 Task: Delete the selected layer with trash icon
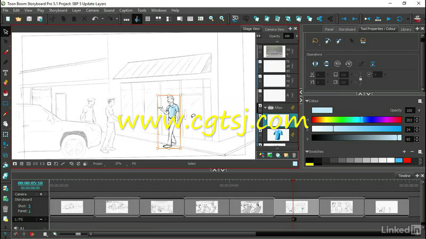[294, 155]
